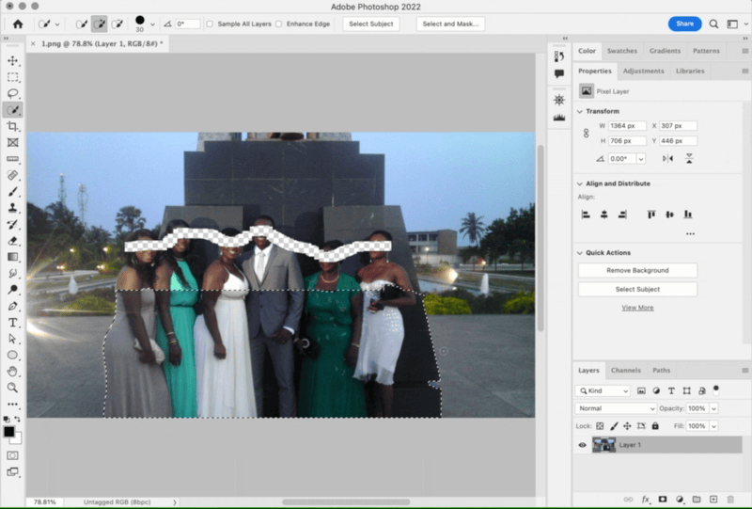The image size is (752, 509).
Task: Select the Rectangular Marquee tool
Action: (13, 77)
